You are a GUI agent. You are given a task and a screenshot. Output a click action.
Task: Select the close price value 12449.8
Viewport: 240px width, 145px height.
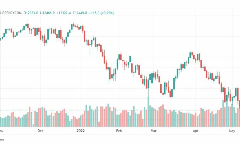(x=81, y=13)
